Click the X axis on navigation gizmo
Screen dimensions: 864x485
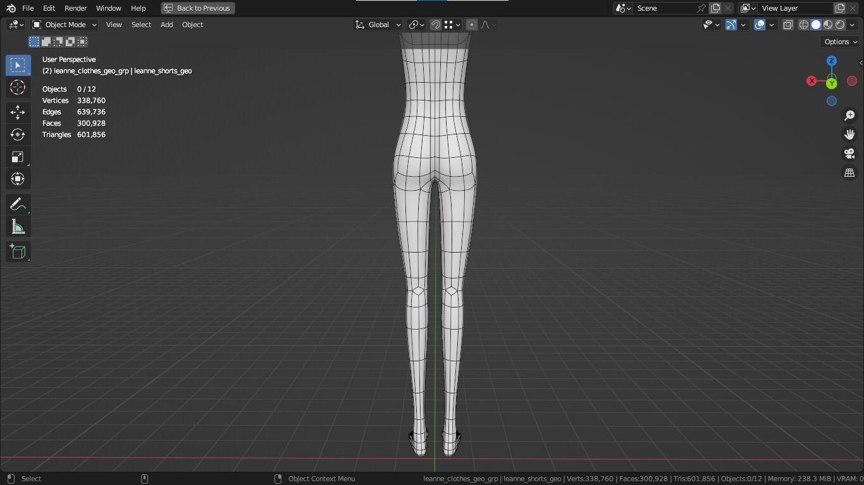812,81
